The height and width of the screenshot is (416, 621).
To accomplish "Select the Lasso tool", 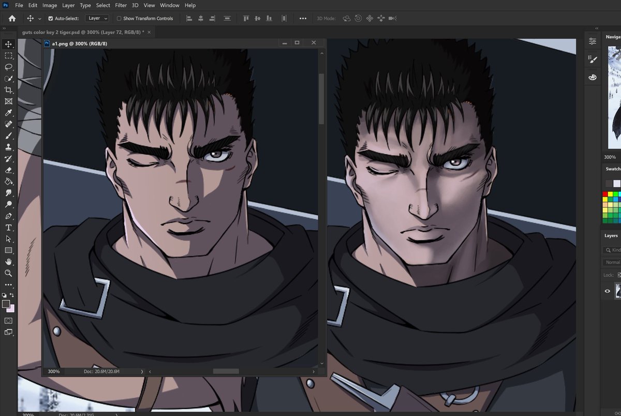I will [8, 67].
